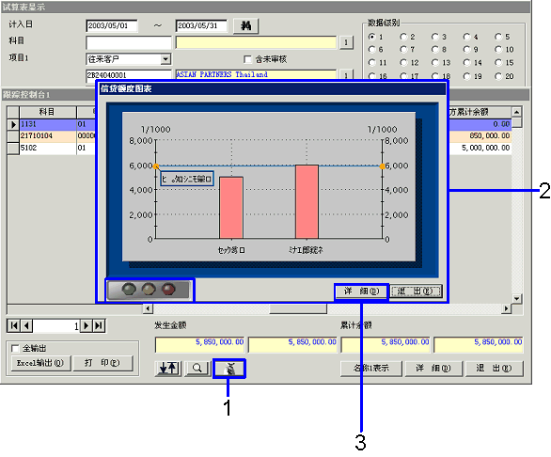Enable the 含未审核 checkbox
The image size is (551, 457).
(247, 59)
